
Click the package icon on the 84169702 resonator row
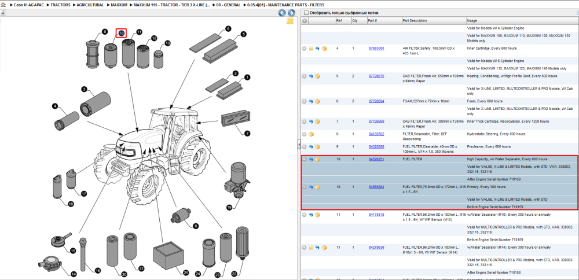[x=311, y=134]
